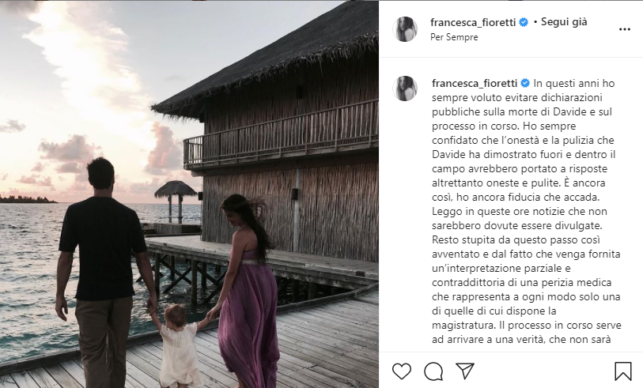
Task: Click the verified badge in the post header
Action: click(523, 22)
